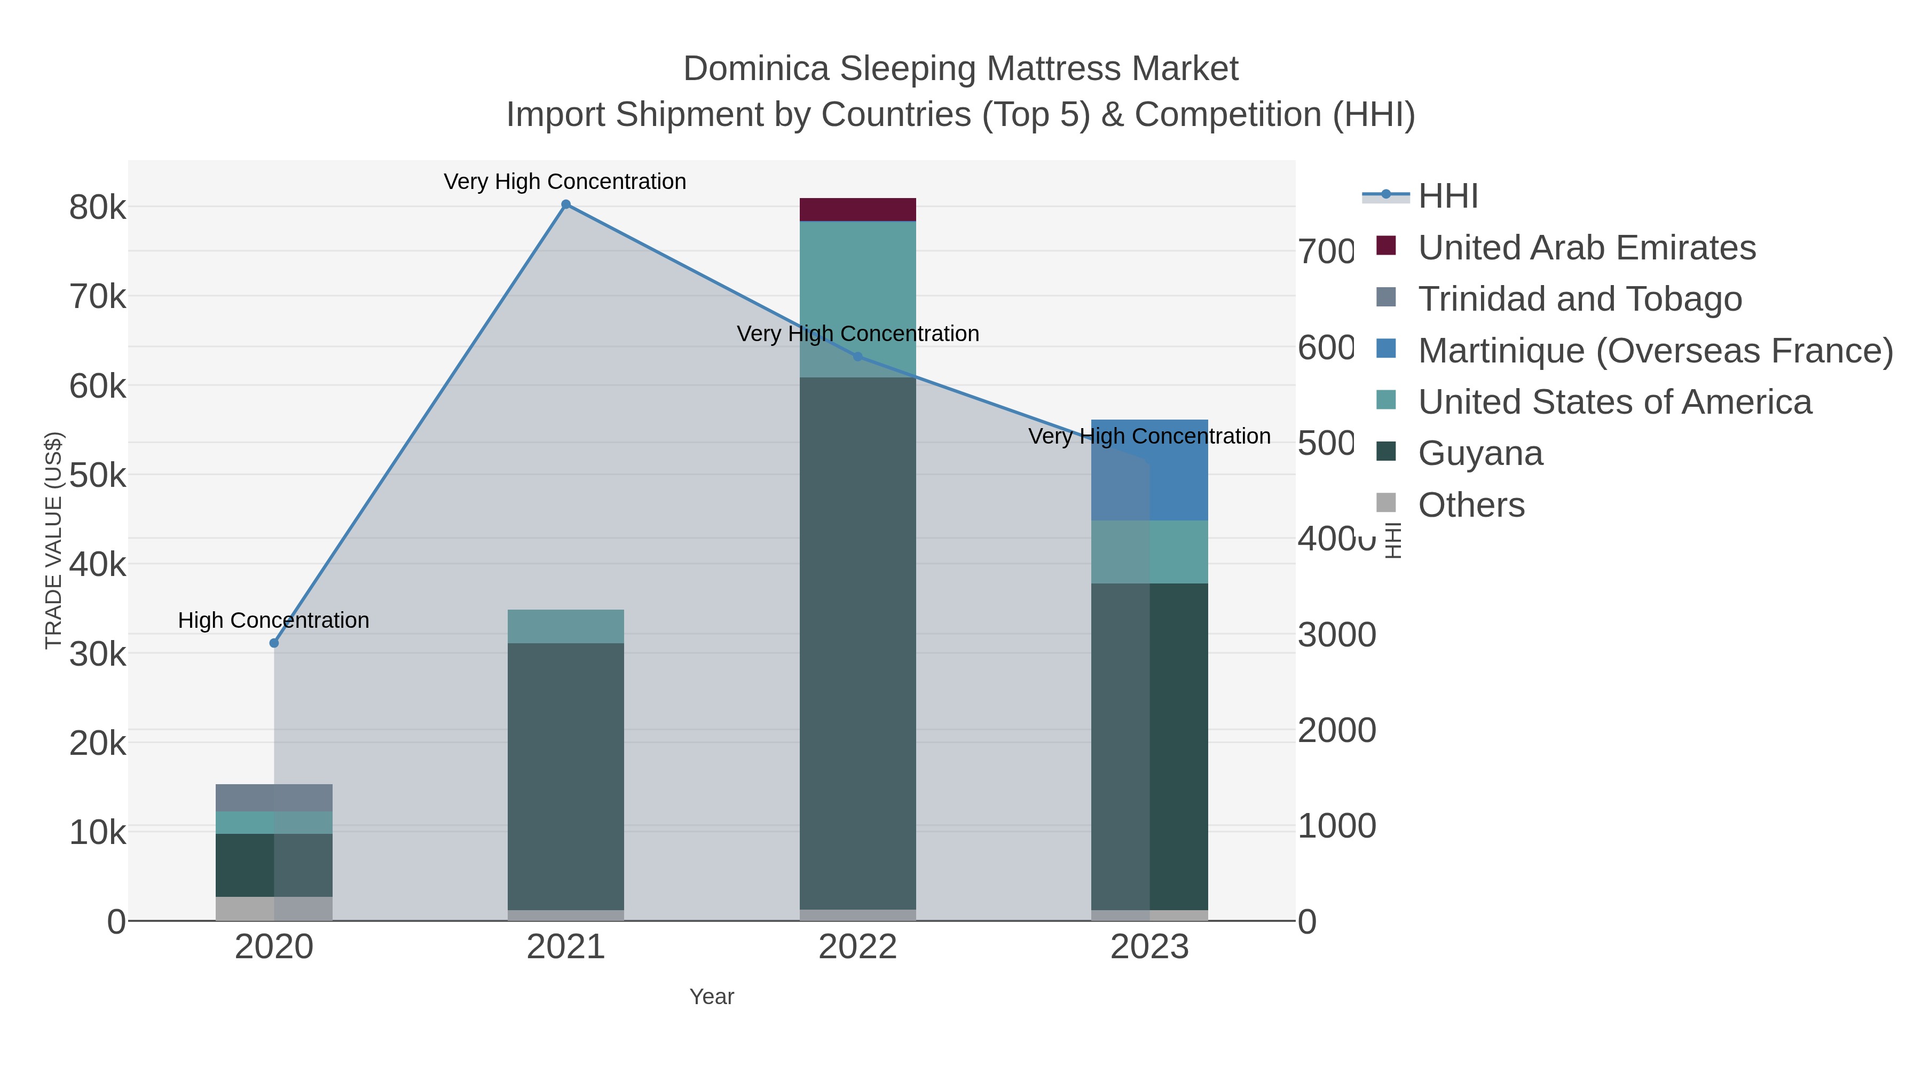Click the 2020 x-axis label
This screenshot has width=1922, height=1081.
click(x=274, y=948)
